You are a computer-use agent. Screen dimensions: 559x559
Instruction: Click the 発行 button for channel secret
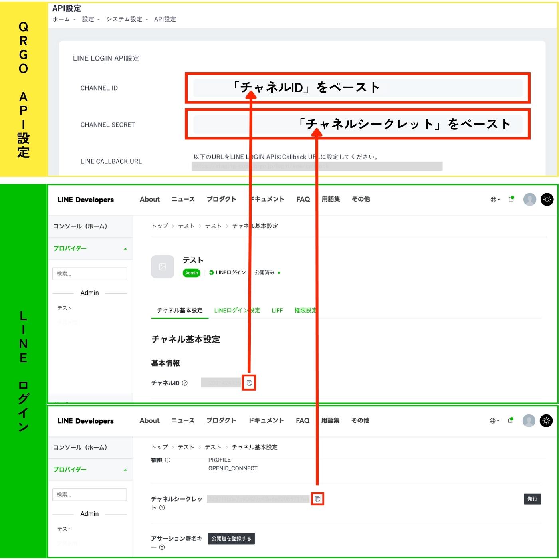pyautogui.click(x=532, y=499)
